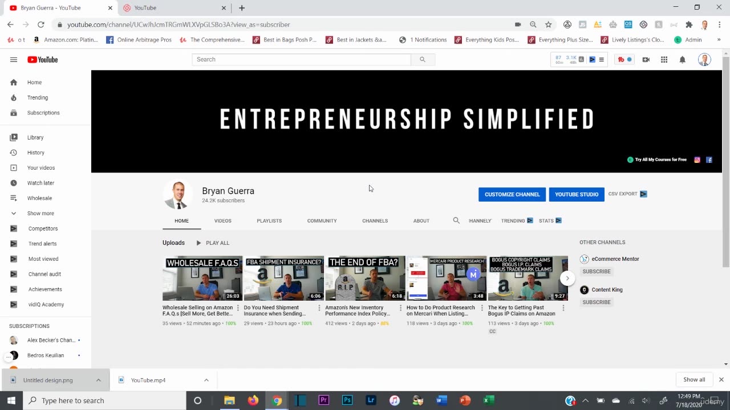Click the YouTube logo
The height and width of the screenshot is (410, 730).
tap(42, 59)
